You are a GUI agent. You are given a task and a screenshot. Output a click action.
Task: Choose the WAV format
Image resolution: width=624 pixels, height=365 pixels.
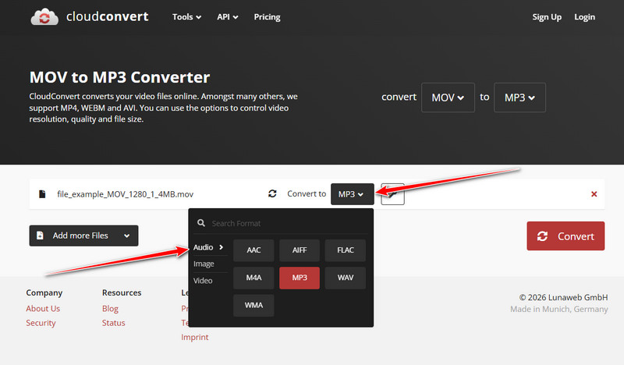(345, 278)
